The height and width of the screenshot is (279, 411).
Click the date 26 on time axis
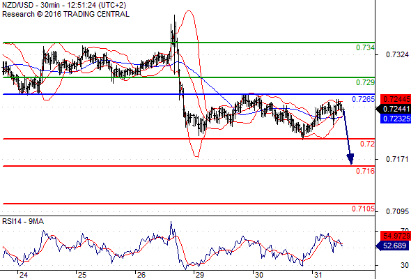click(141, 275)
